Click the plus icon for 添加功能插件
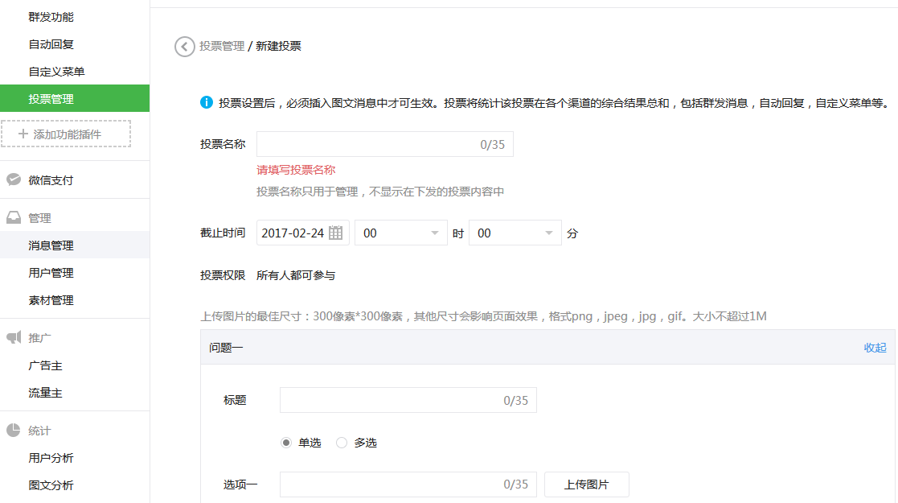 [x=23, y=134]
